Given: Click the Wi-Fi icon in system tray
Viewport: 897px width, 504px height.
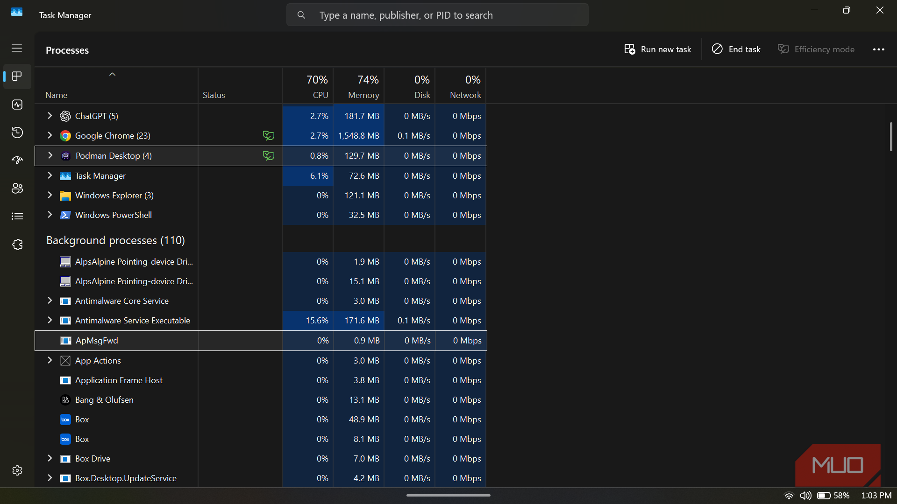Looking at the screenshot, I should (789, 496).
